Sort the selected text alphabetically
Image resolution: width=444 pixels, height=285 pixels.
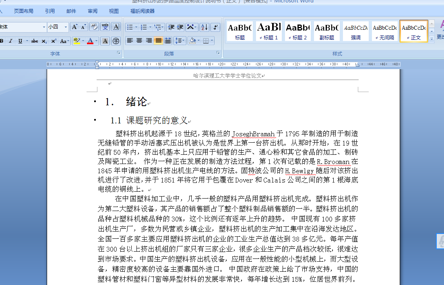click(204, 27)
